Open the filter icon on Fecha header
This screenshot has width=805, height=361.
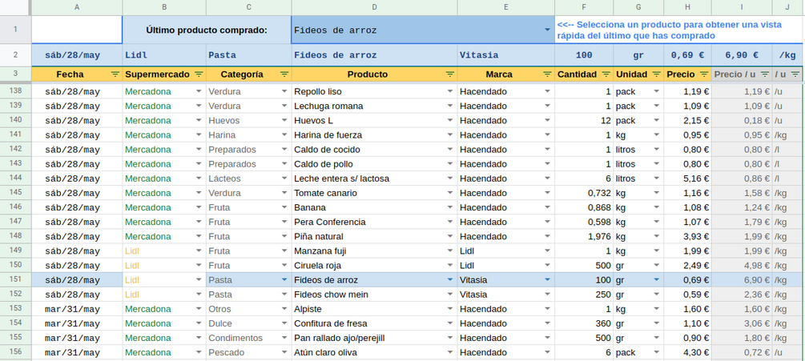coord(115,74)
